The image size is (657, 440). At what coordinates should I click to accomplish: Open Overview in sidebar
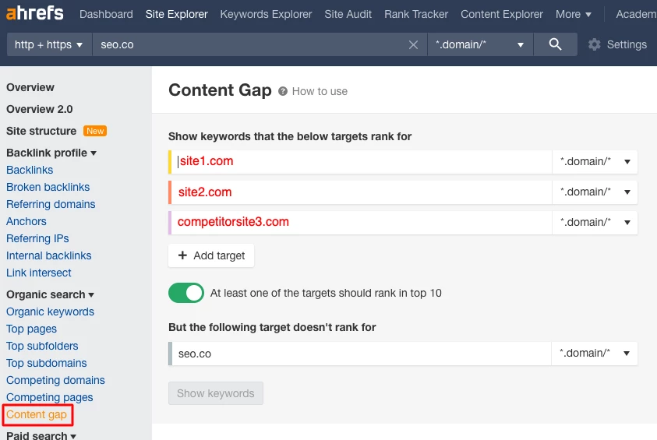pos(30,87)
